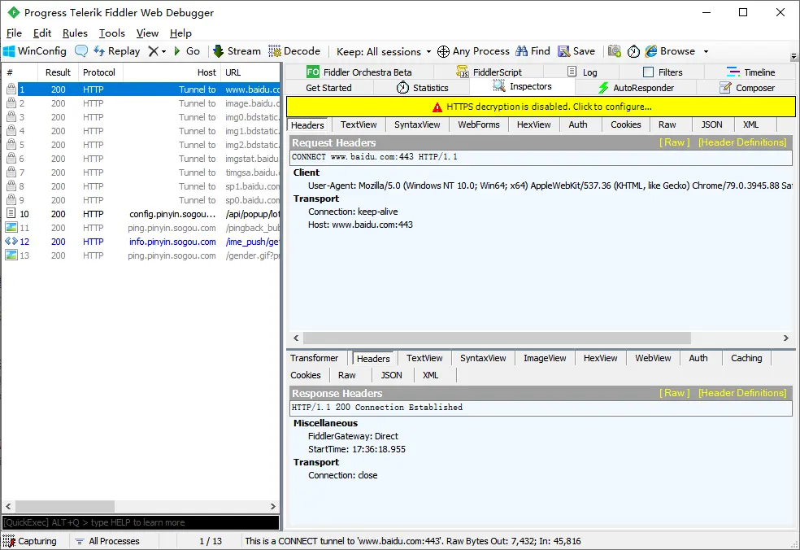The image size is (800, 550).
Task: Select the response Caching tab
Action: click(x=746, y=358)
